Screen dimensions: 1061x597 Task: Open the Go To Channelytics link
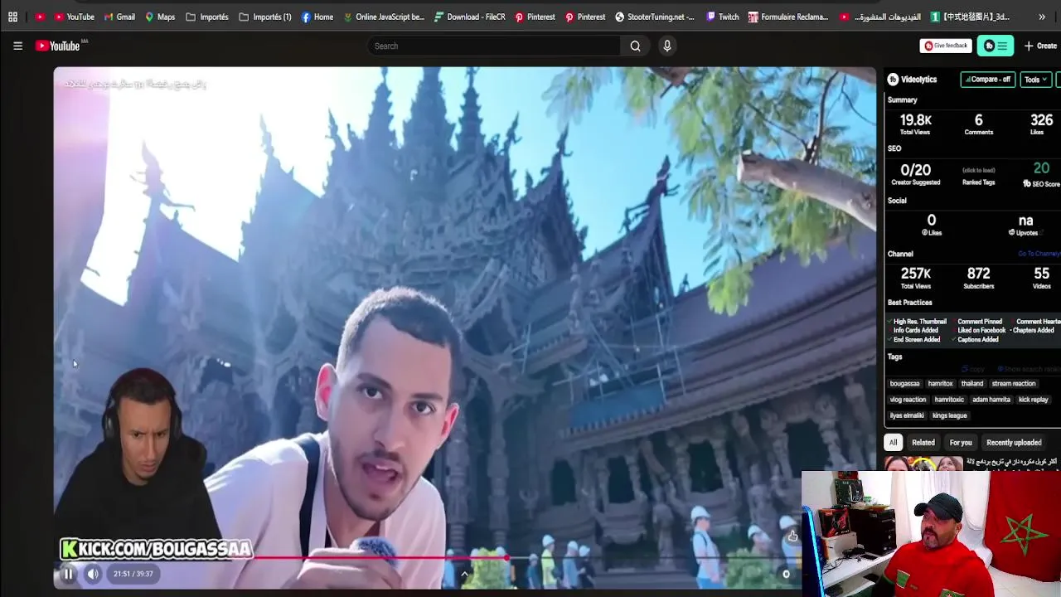(x=1039, y=254)
